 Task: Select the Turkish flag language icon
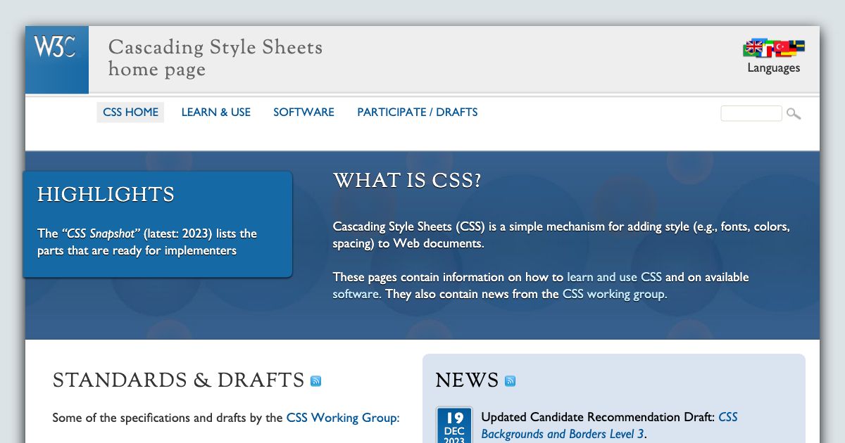click(781, 46)
